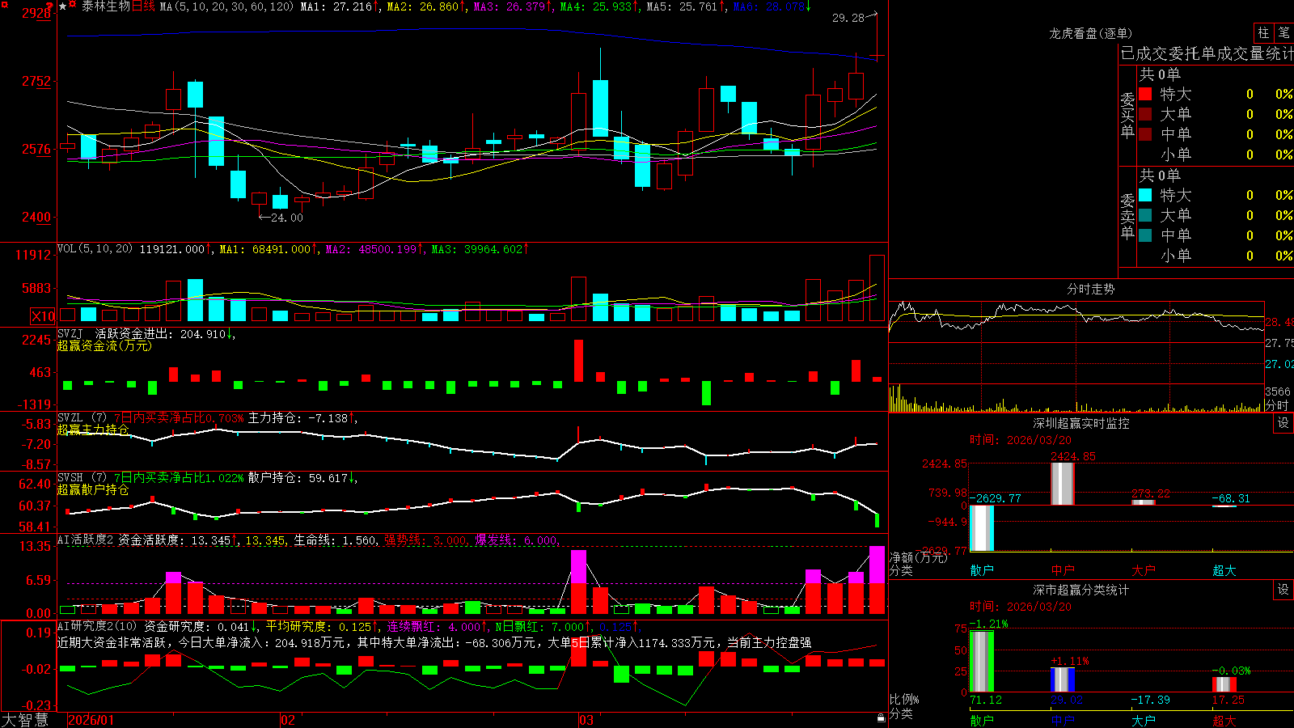
Task: Click the 03 month marker on timeline
Action: click(x=586, y=720)
